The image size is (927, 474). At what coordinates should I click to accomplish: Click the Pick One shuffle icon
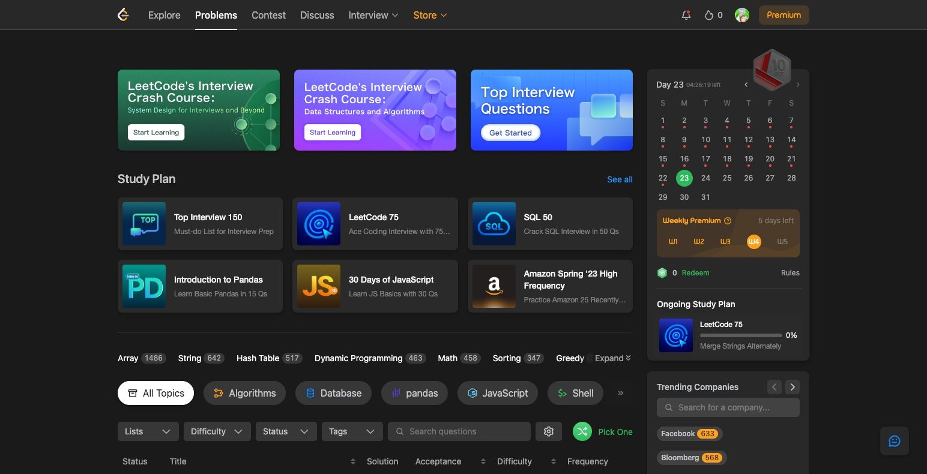[582, 431]
